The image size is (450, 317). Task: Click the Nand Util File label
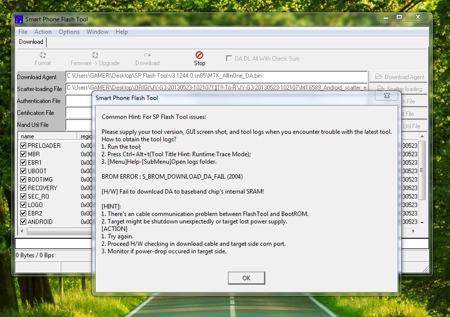coord(33,125)
